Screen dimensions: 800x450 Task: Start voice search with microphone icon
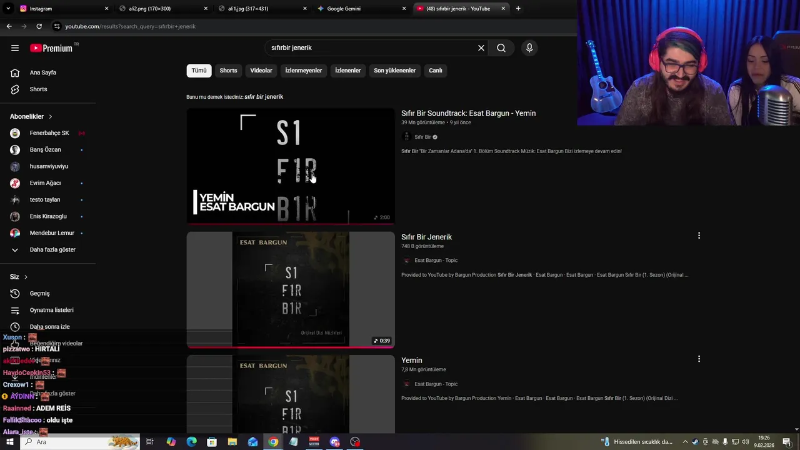coord(529,48)
